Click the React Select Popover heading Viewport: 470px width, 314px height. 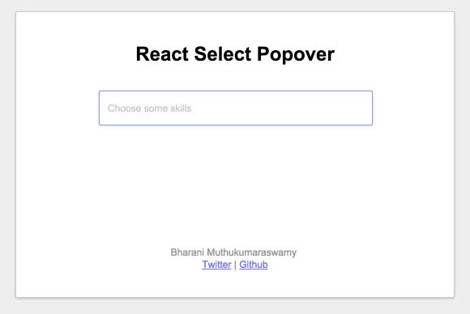[235, 54]
